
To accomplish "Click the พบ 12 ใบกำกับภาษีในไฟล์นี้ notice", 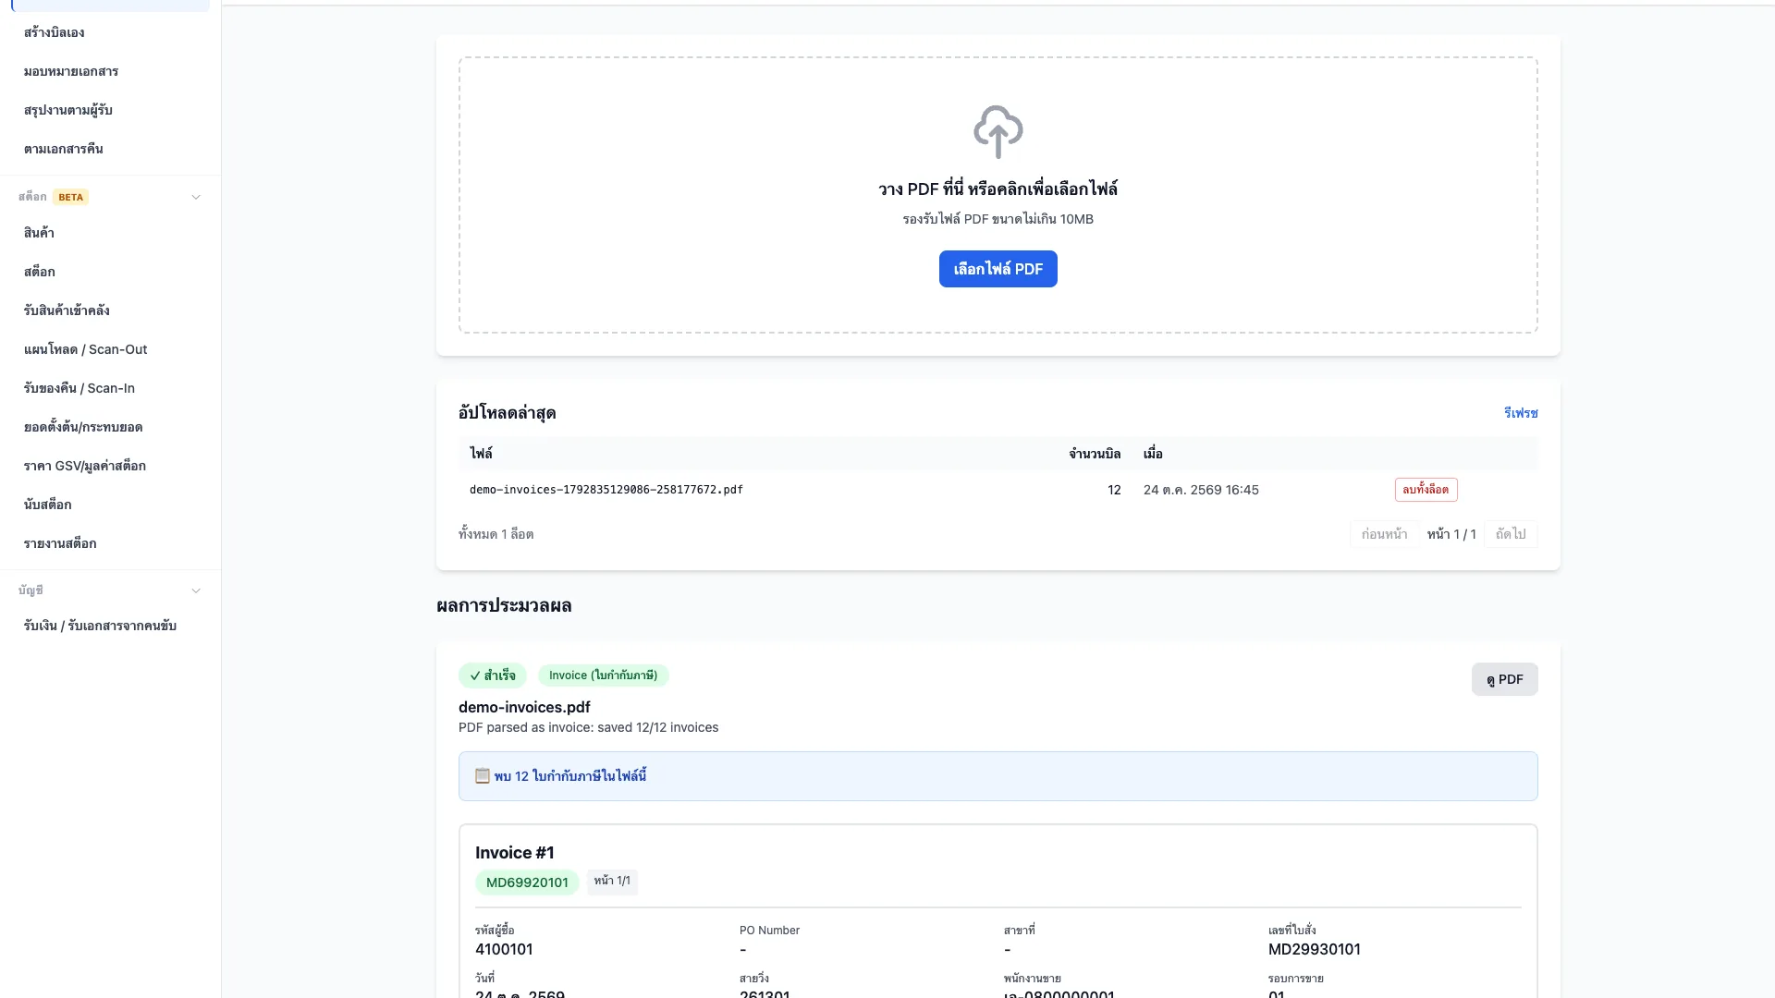I will coord(998,776).
